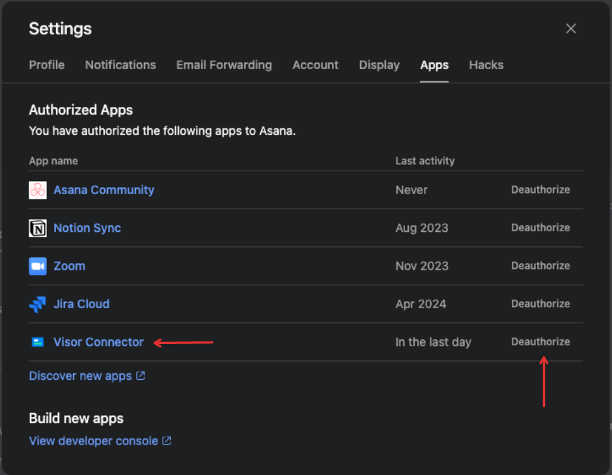This screenshot has height=475, width=612.
Task: Switch to the Profile tab
Action: click(47, 65)
